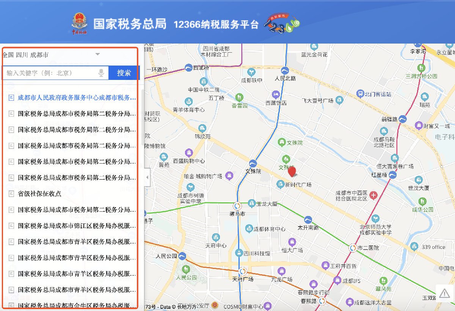Select the 前锋路 metro station icon

[x=403, y=119]
